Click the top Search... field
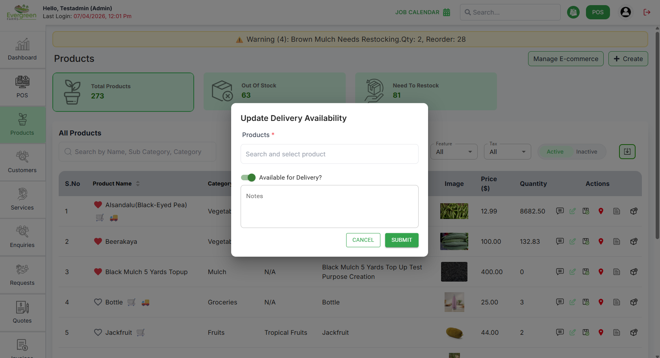This screenshot has width=660, height=358. pyautogui.click(x=510, y=12)
